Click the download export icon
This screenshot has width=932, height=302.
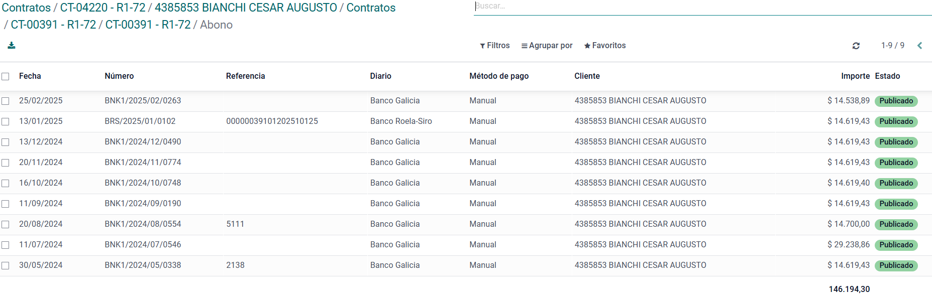tap(12, 46)
